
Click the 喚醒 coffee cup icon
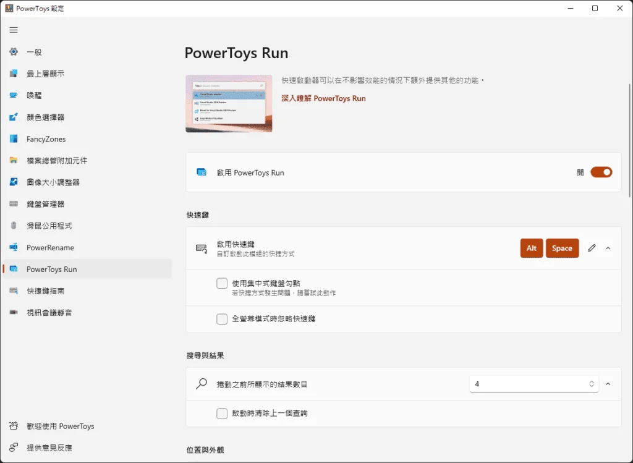(x=14, y=95)
